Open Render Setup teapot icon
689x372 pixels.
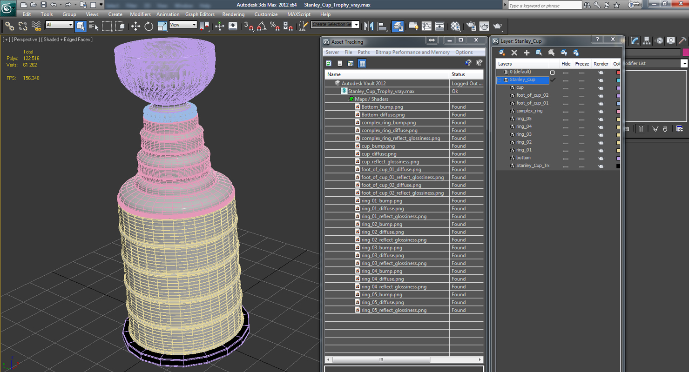(x=471, y=26)
